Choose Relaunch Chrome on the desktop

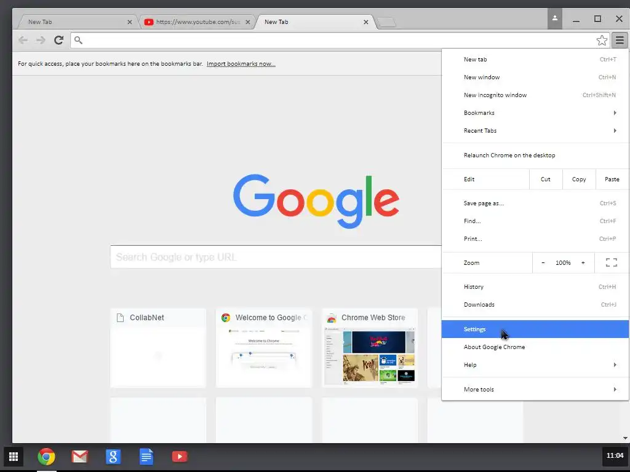(535, 155)
